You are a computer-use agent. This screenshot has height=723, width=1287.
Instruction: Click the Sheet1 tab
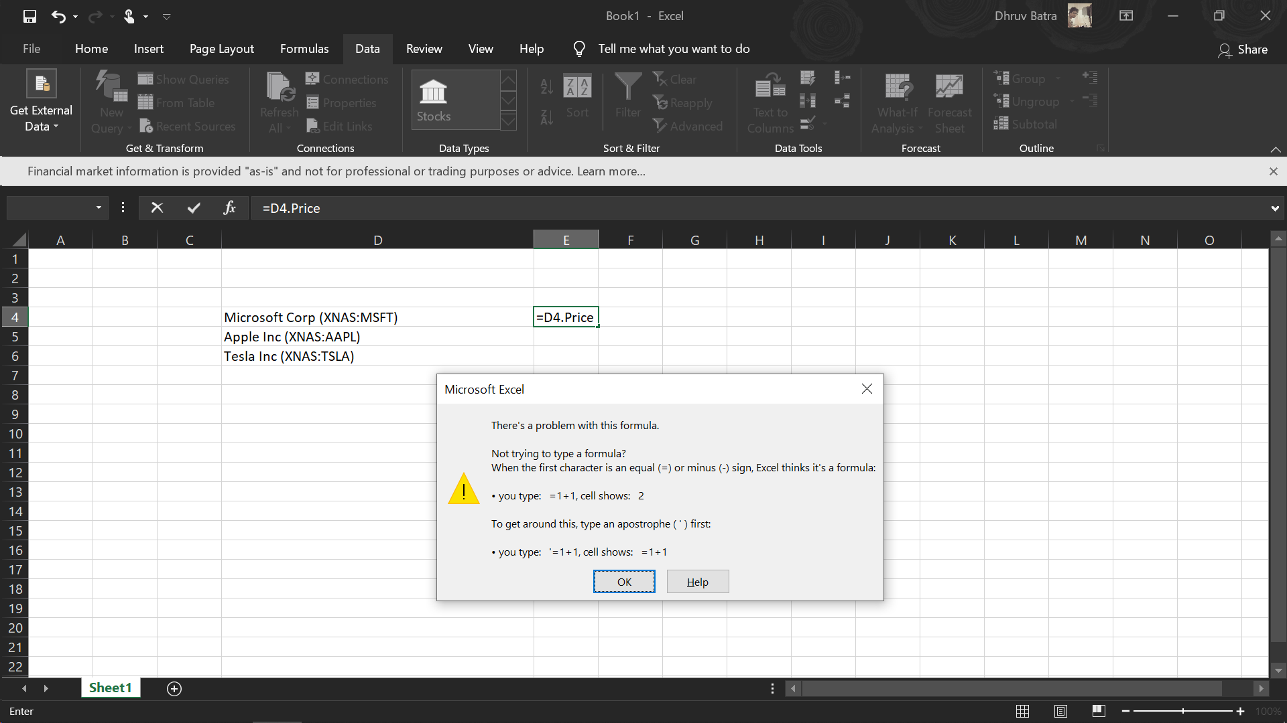[x=111, y=688]
